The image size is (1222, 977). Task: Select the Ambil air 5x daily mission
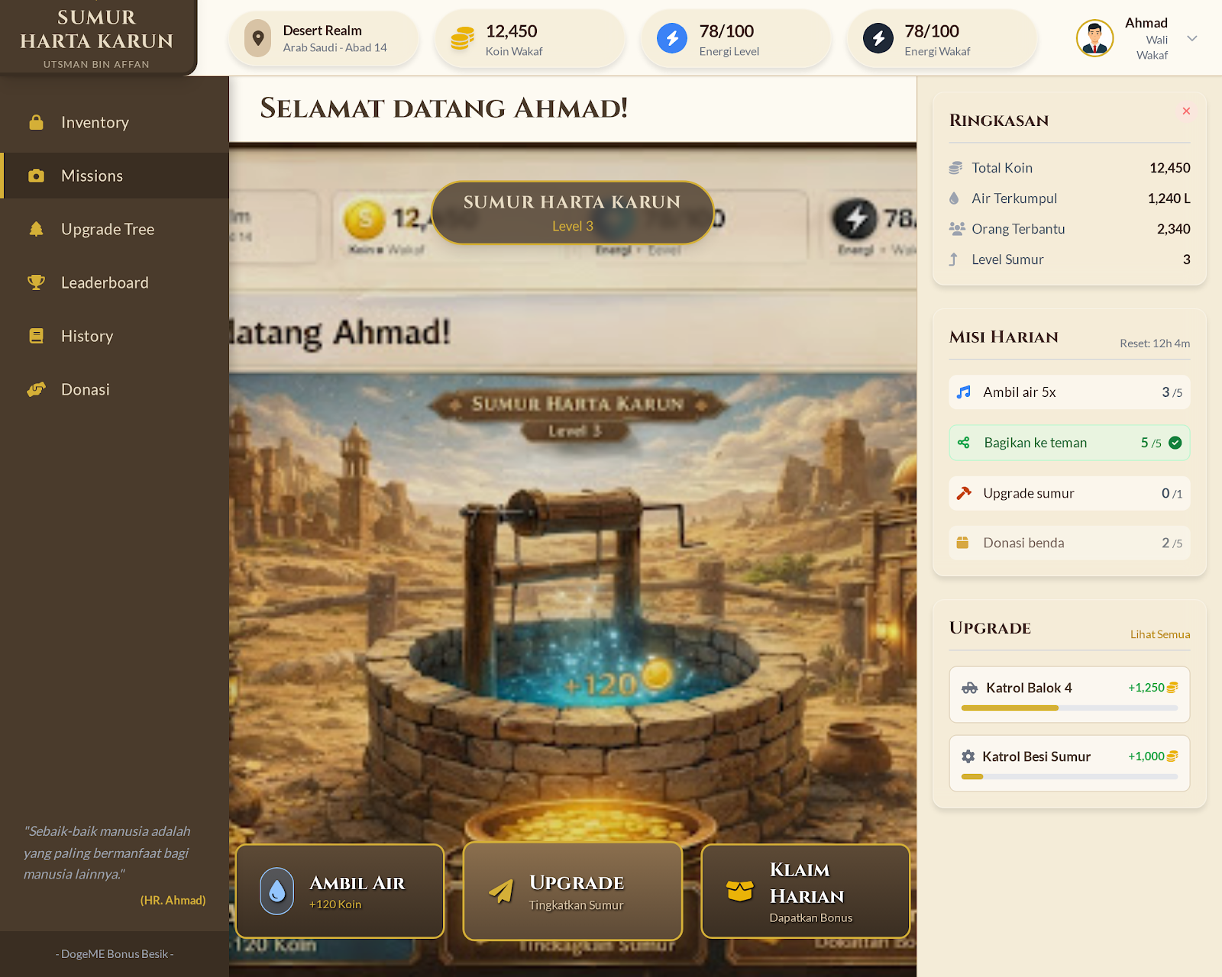point(1069,392)
